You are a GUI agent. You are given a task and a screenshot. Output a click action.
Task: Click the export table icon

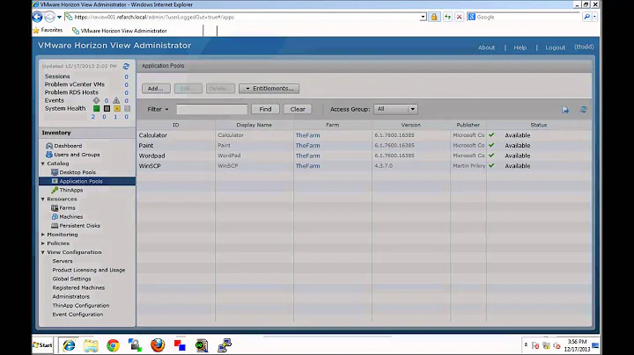tap(565, 110)
